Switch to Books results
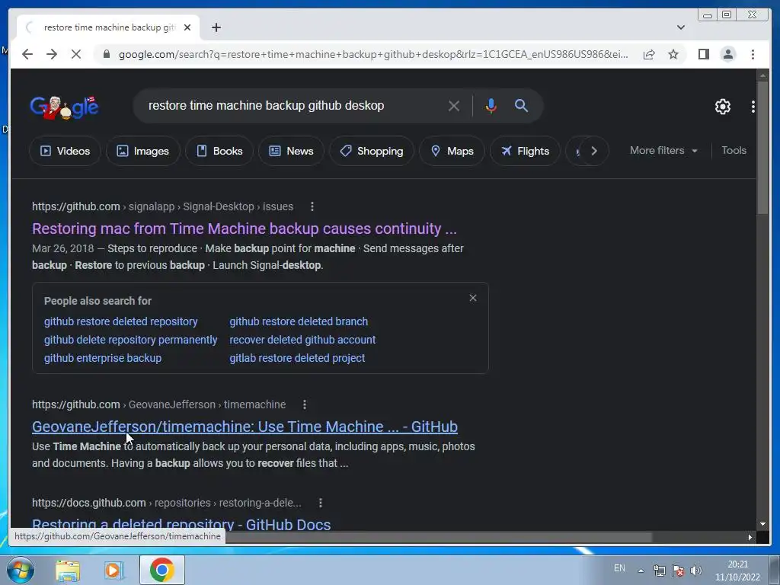This screenshot has height=585, width=780. pos(219,151)
